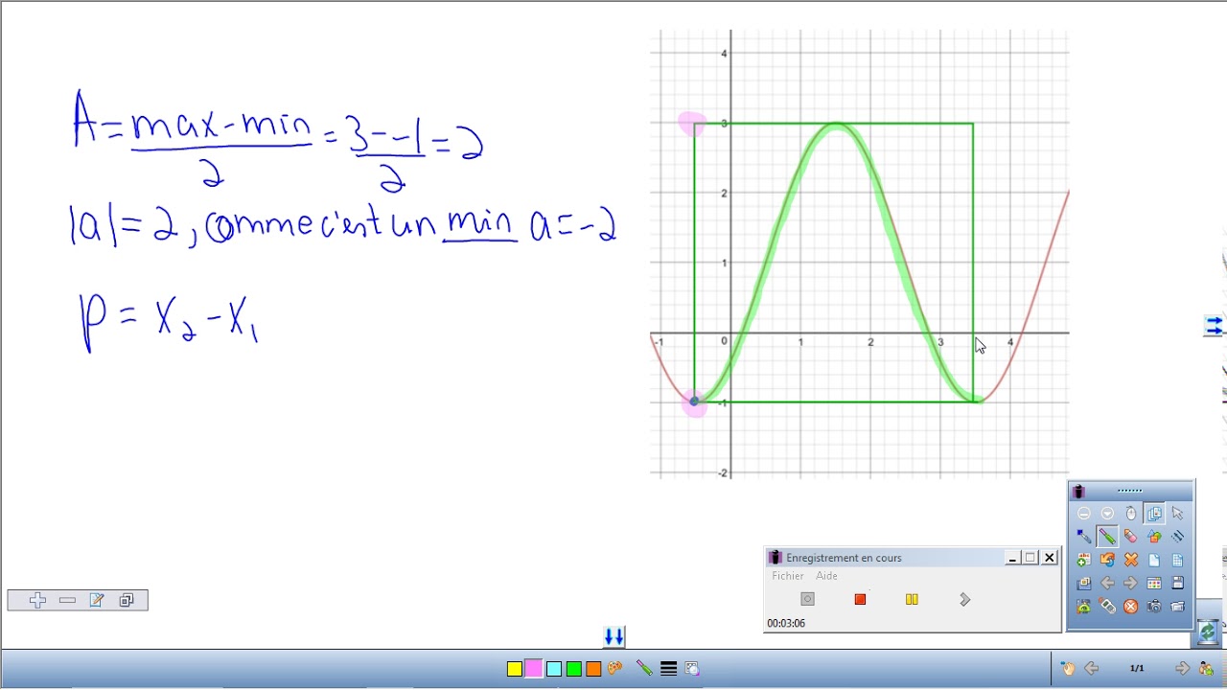
Task: Delete with the orange X icon
Action: point(1130,560)
